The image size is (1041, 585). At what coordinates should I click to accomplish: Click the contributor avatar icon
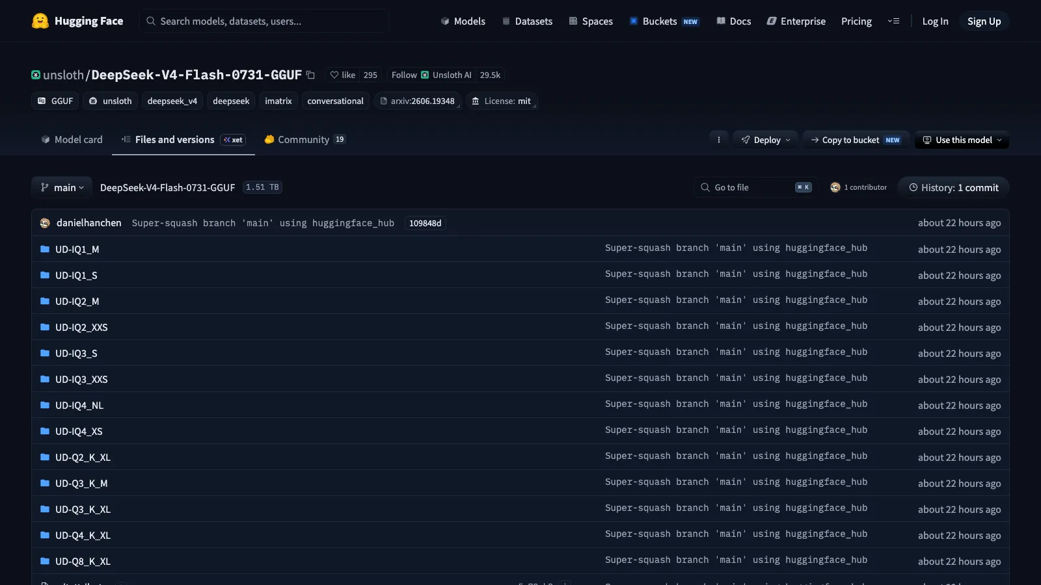835,187
